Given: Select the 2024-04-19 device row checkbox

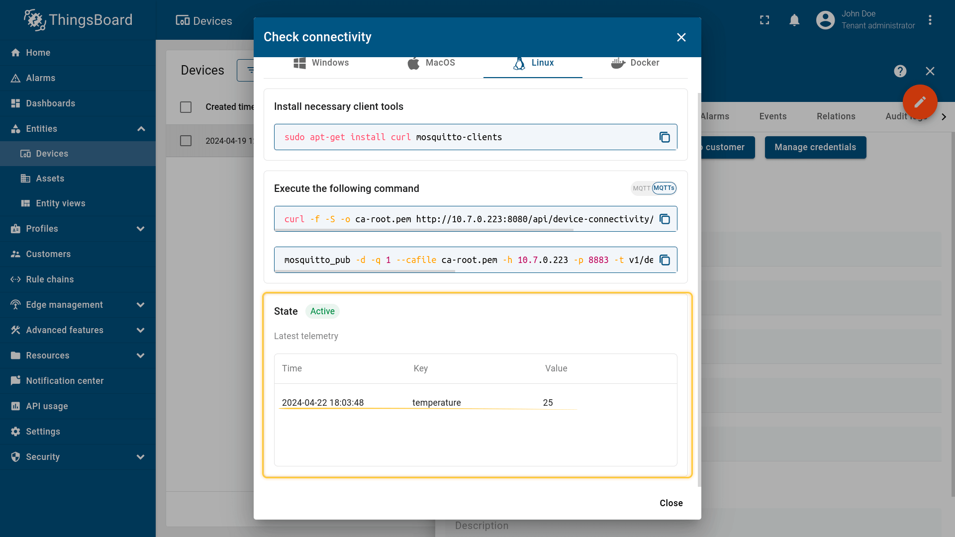Looking at the screenshot, I should (186, 141).
